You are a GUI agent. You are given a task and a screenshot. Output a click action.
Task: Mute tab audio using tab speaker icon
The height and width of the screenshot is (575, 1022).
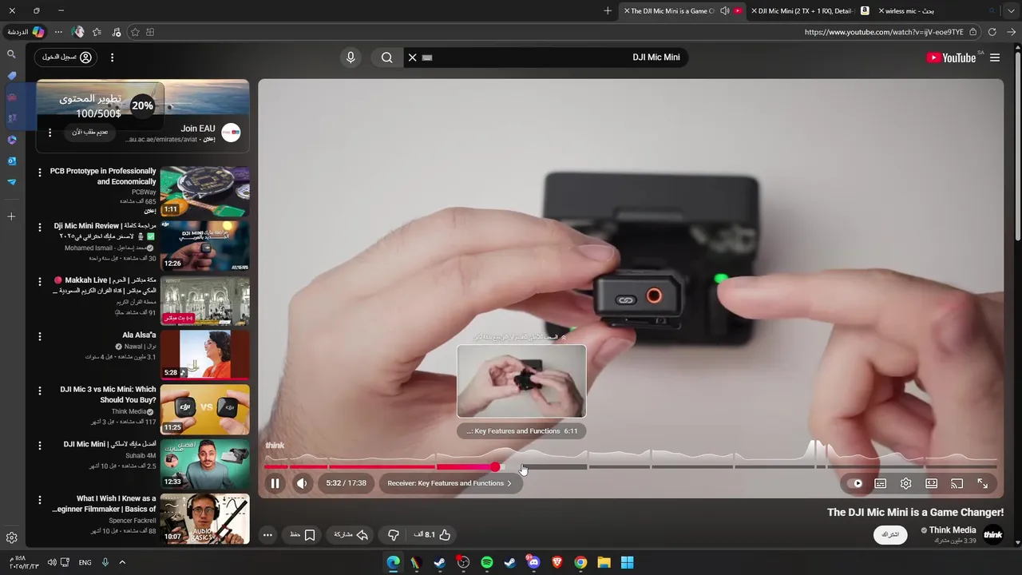(724, 11)
